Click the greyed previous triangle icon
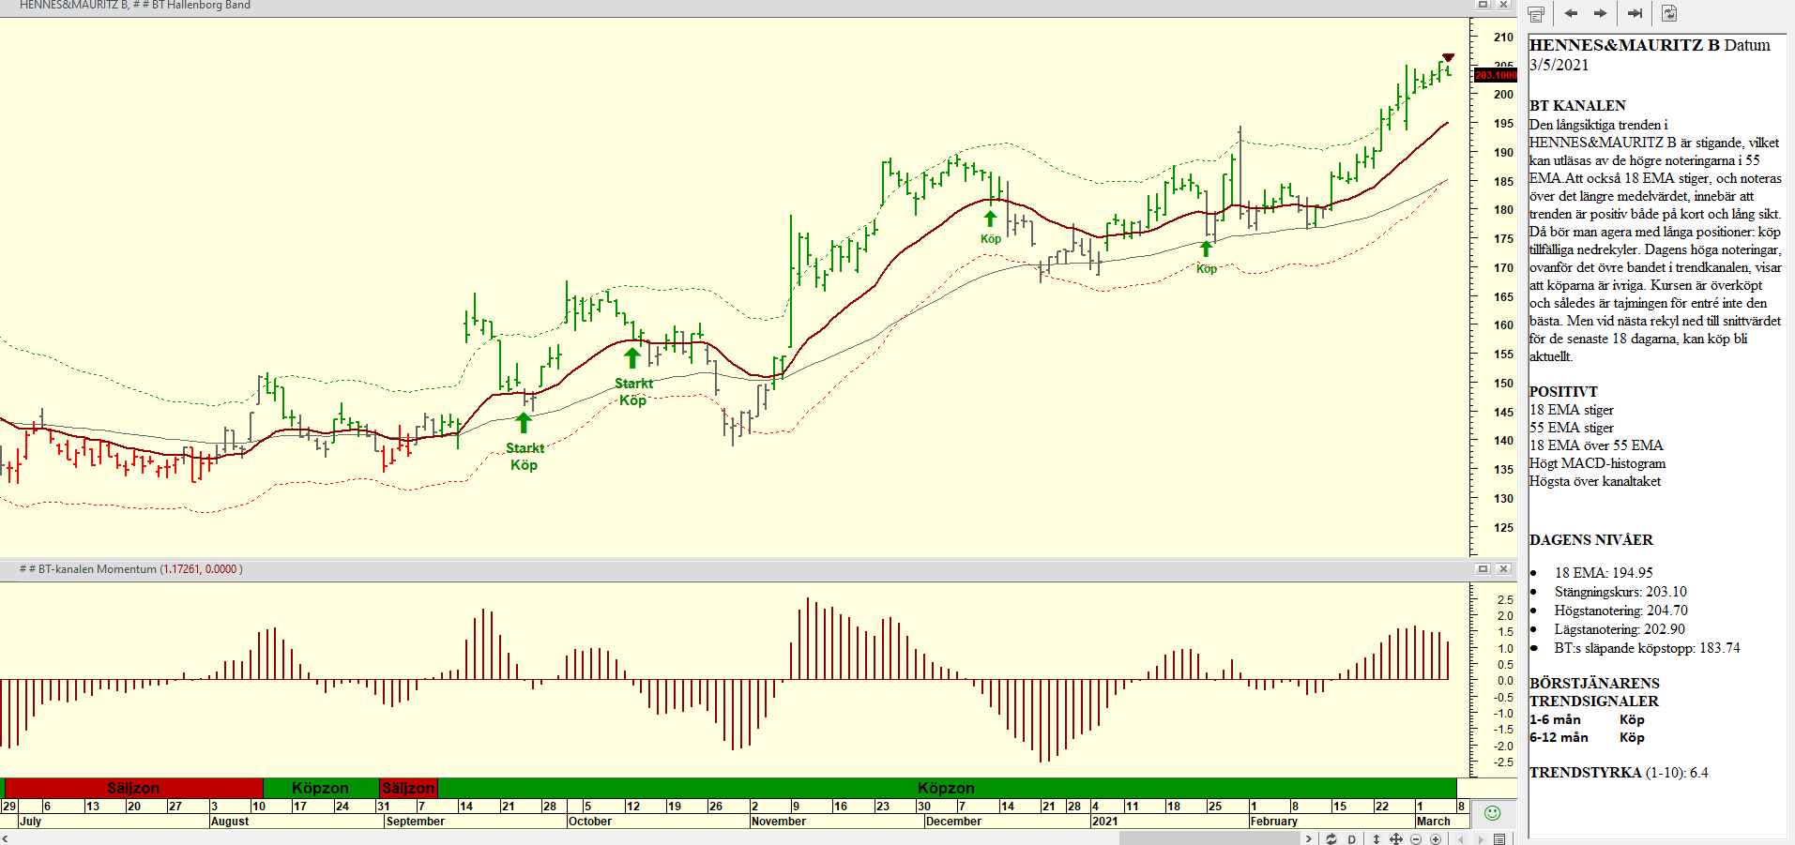The width and height of the screenshot is (1795, 845). [1461, 838]
